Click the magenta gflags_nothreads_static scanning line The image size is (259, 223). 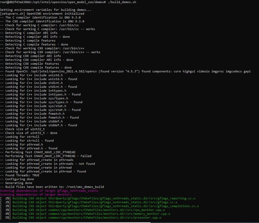pyautogui.click(x=49, y=191)
